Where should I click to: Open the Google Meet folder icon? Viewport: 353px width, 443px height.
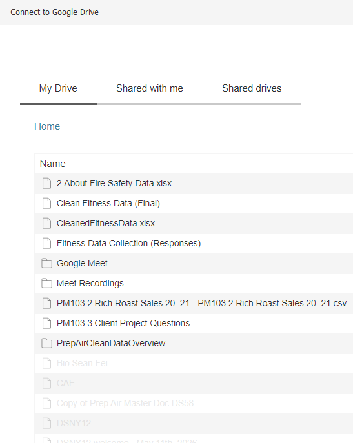tap(46, 263)
